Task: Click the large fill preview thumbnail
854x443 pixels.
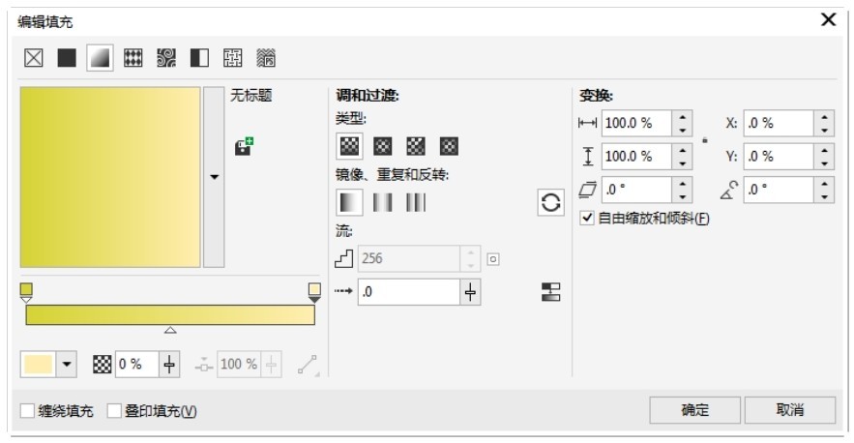Action: coord(110,177)
